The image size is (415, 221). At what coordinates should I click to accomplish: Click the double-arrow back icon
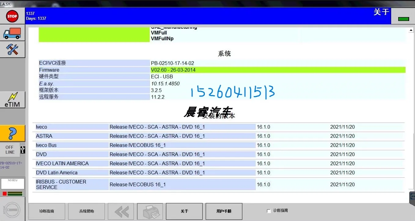[121, 211]
